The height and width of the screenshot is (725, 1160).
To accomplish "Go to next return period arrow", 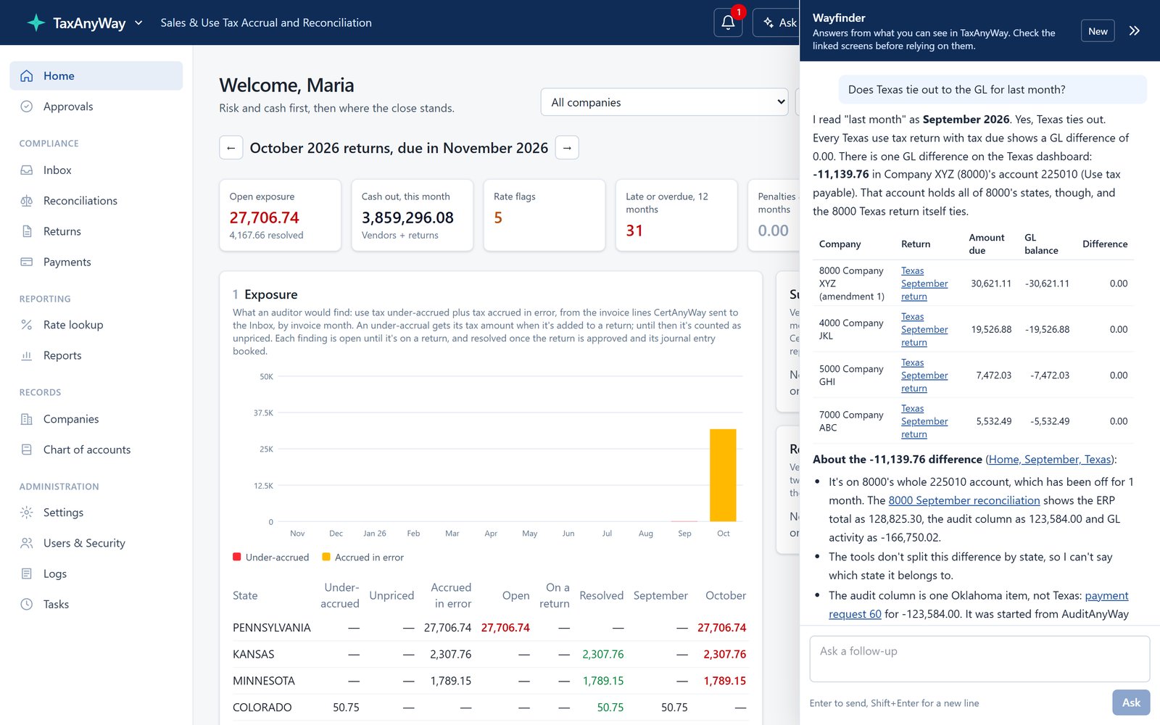I will (567, 148).
